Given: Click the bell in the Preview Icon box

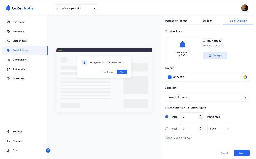Looking at the screenshot, I should (x=183, y=45).
